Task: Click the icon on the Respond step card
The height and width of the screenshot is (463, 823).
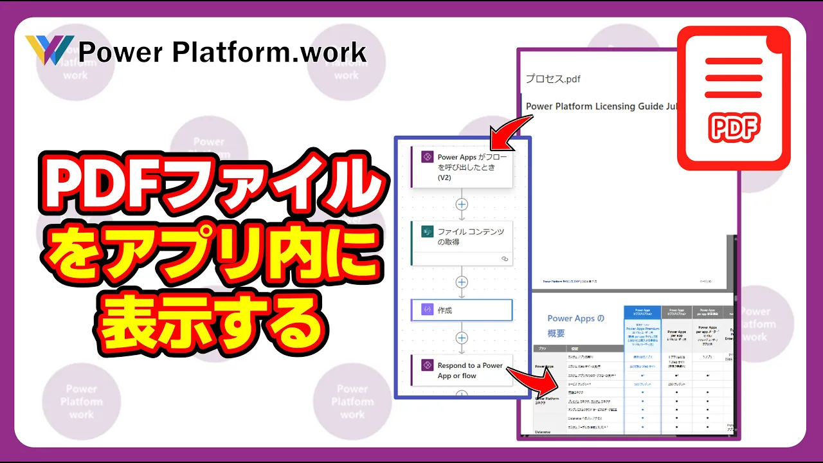Action: click(427, 365)
